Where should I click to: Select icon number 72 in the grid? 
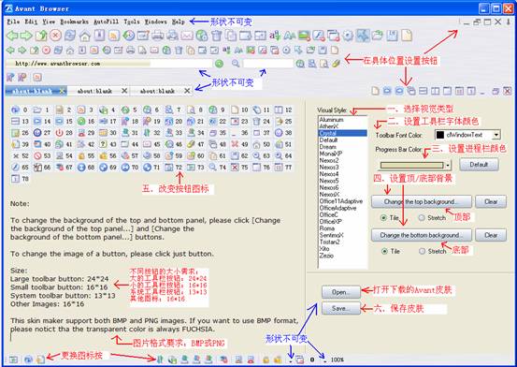click(168, 168)
